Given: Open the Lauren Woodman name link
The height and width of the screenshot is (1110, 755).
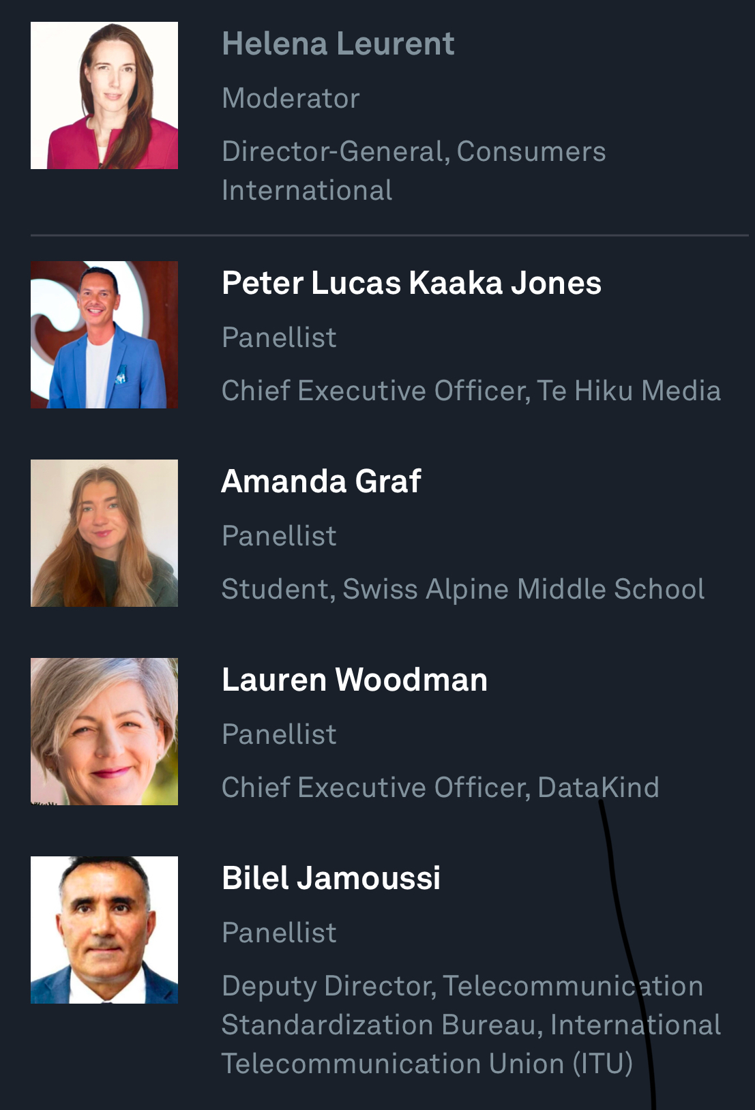Looking at the screenshot, I should tap(355, 680).
